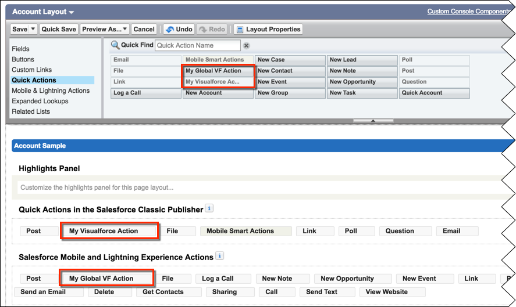Cancel the layout edits
Screen dimensions: 516x307
[x=144, y=29]
